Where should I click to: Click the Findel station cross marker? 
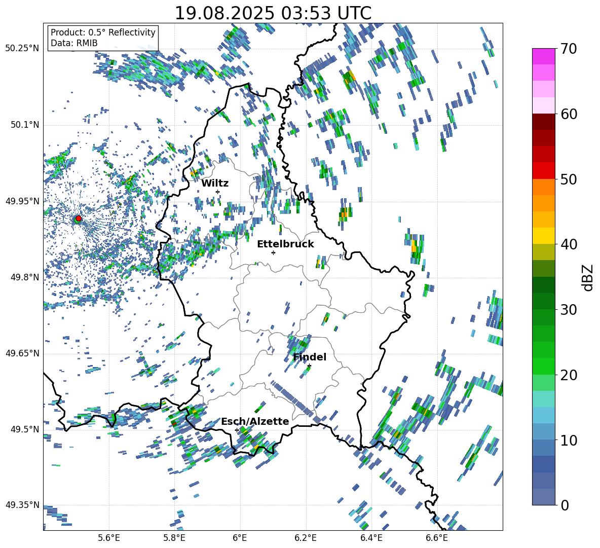pyautogui.click(x=309, y=366)
